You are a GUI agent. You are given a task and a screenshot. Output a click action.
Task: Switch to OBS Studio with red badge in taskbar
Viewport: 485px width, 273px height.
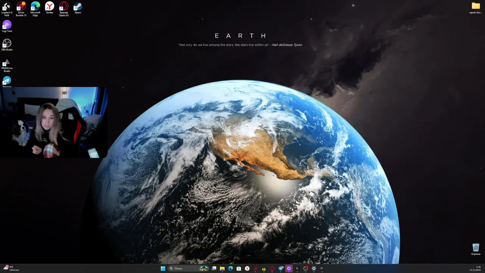[x=305, y=268]
